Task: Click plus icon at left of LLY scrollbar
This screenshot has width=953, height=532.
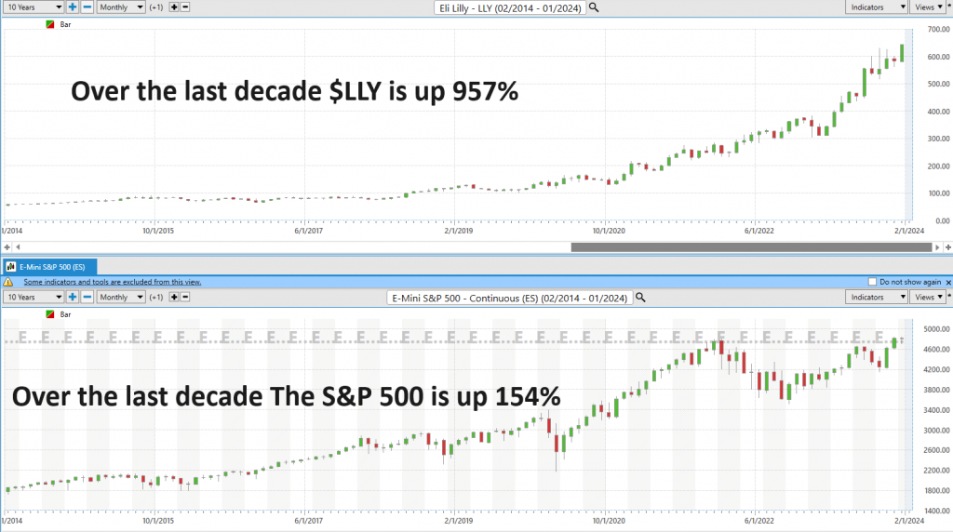Action: coord(7,247)
